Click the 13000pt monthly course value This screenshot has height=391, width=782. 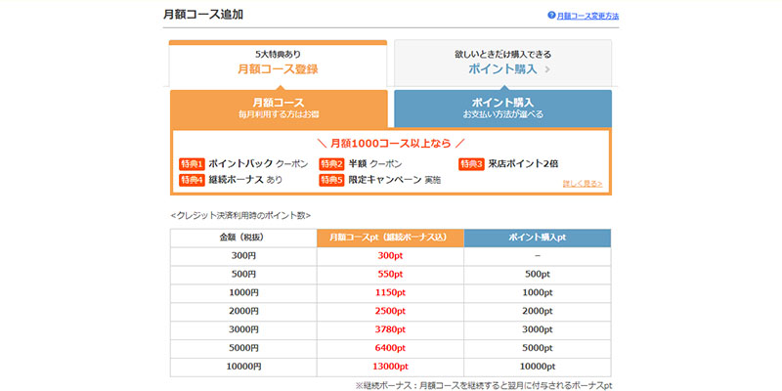[390, 367]
